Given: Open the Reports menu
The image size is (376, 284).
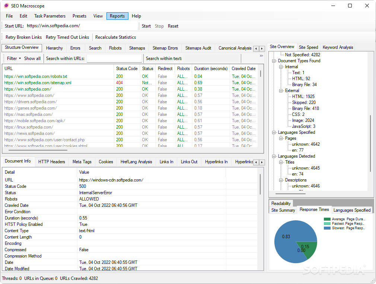Looking at the screenshot, I should [117, 16].
